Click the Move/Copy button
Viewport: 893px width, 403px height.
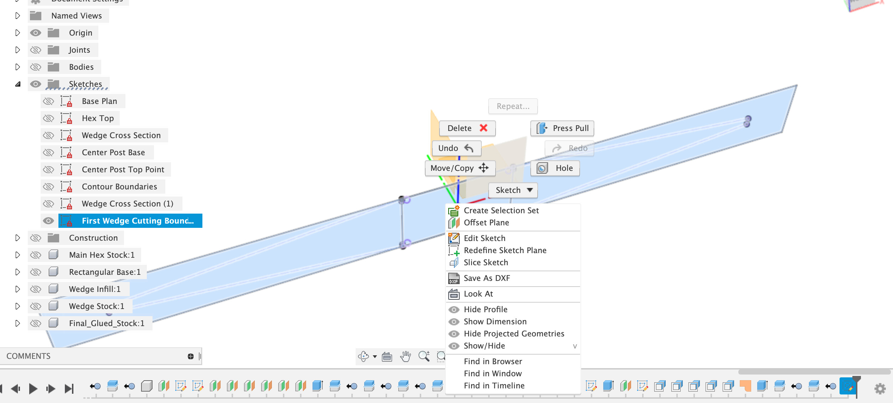pyautogui.click(x=460, y=168)
